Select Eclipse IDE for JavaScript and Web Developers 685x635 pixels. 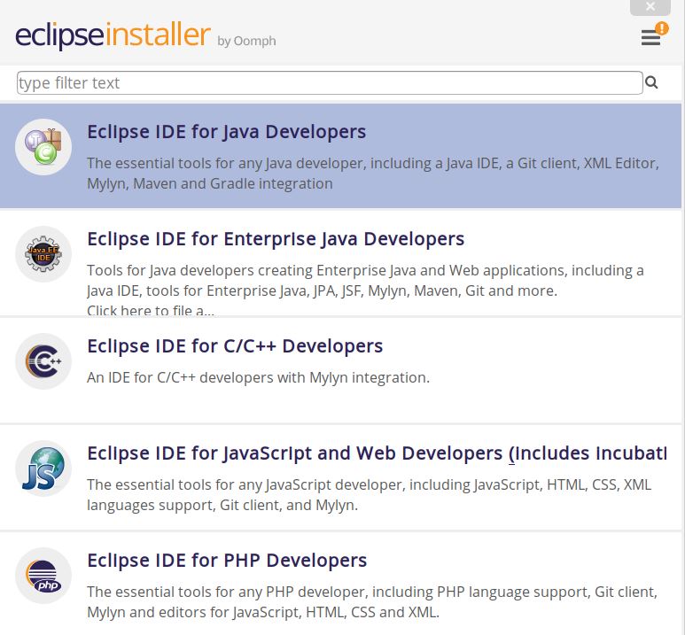[x=377, y=453]
